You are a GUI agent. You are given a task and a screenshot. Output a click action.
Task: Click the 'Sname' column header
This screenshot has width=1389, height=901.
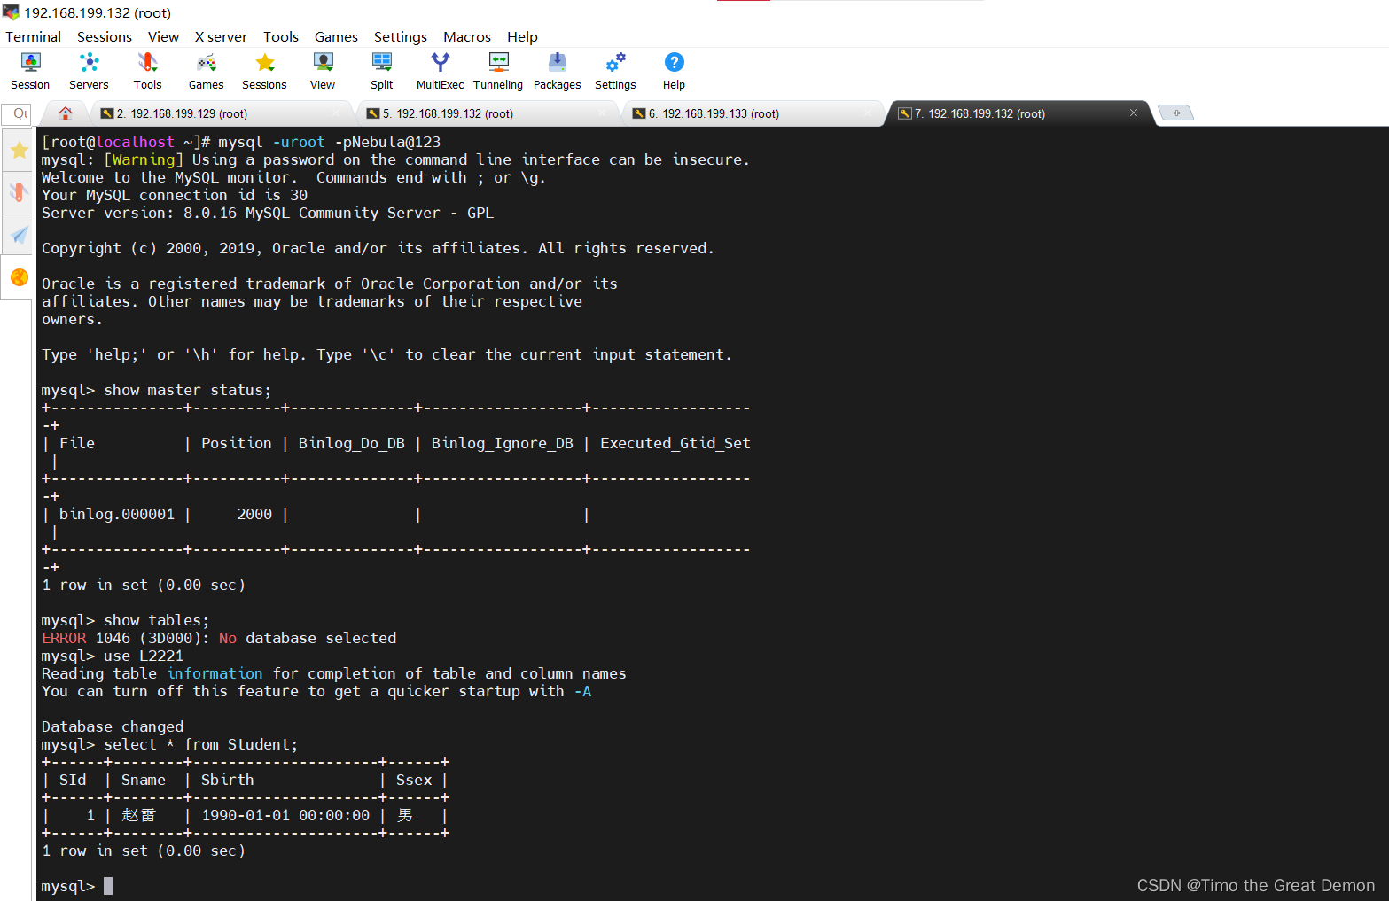click(144, 780)
